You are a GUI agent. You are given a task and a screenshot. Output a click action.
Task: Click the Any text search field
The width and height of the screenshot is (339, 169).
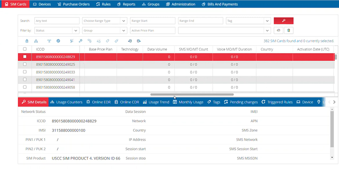tap(57, 21)
